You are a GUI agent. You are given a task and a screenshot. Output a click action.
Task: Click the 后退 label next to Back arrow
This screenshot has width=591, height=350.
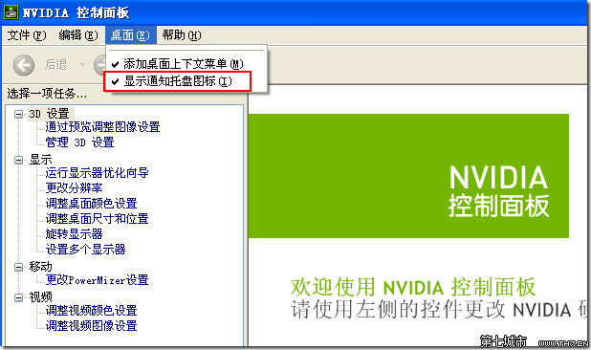click(x=56, y=65)
